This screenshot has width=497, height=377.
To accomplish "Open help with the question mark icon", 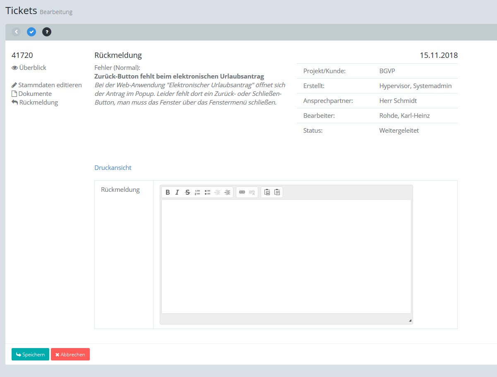I will (47, 32).
